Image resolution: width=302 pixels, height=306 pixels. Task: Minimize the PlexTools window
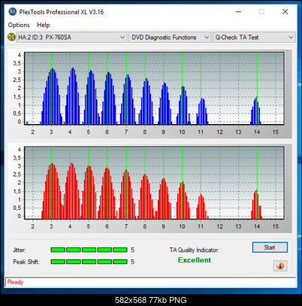click(238, 12)
